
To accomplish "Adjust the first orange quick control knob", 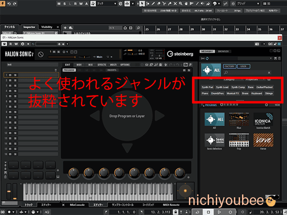I will [x=73, y=172].
